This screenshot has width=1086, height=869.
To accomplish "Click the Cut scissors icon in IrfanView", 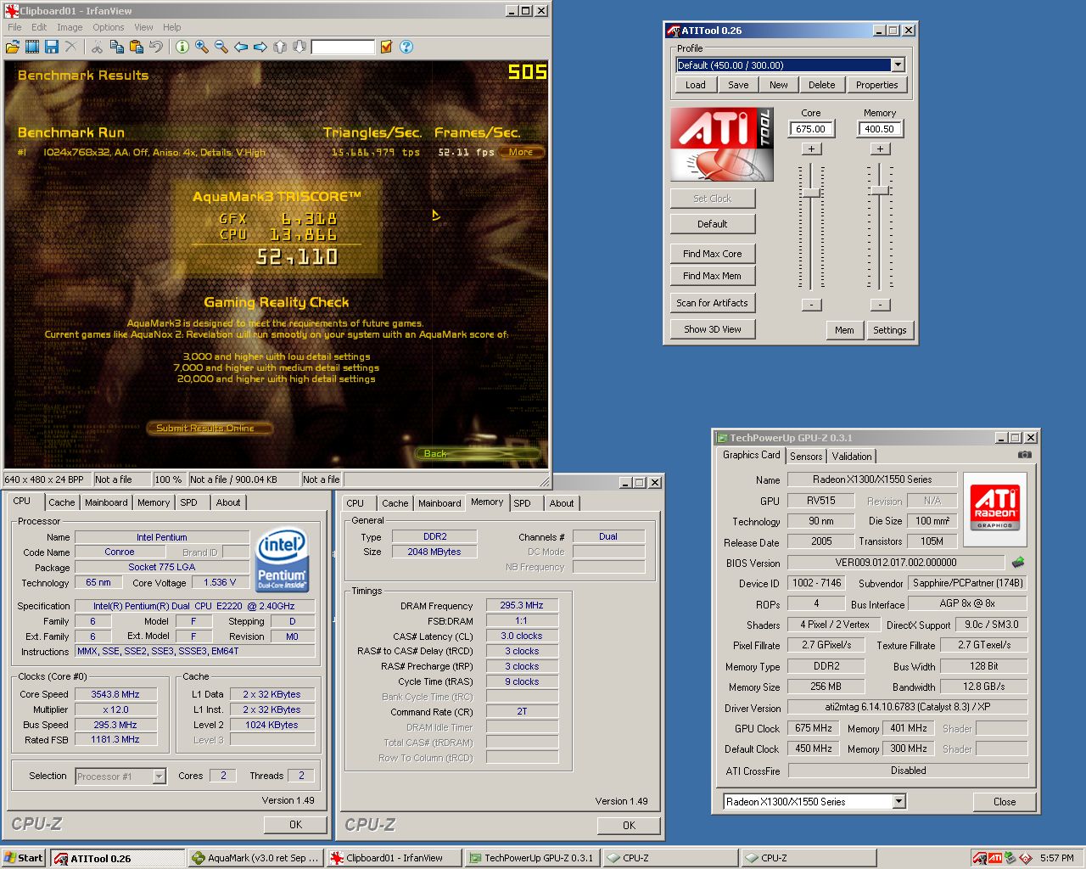I will coord(97,47).
